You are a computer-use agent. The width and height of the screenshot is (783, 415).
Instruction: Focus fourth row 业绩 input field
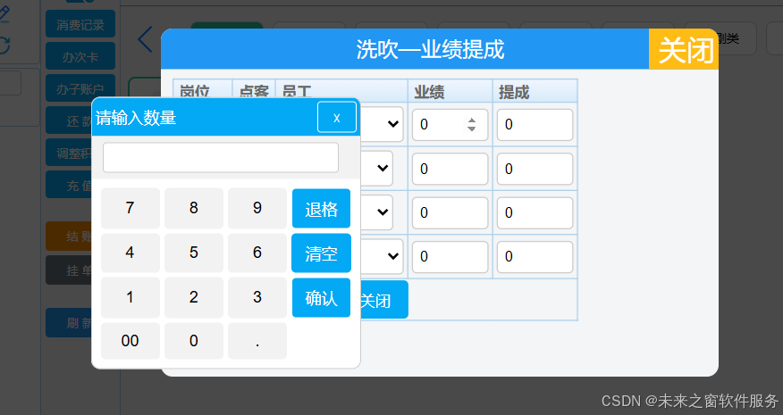[450, 256]
